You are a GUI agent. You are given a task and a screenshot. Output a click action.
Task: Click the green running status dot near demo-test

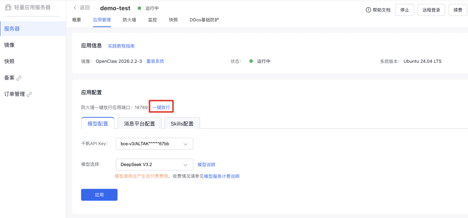(140, 8)
